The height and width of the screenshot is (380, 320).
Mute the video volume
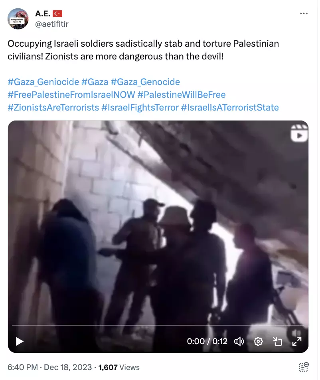tap(239, 341)
